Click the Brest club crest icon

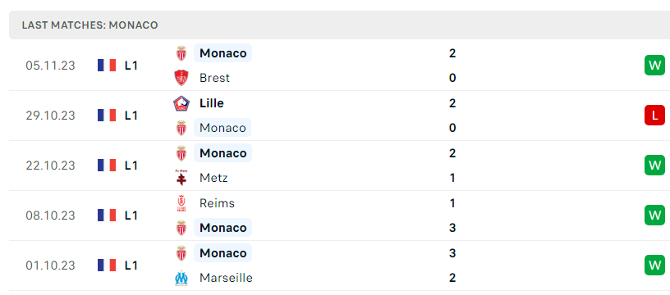click(x=181, y=78)
